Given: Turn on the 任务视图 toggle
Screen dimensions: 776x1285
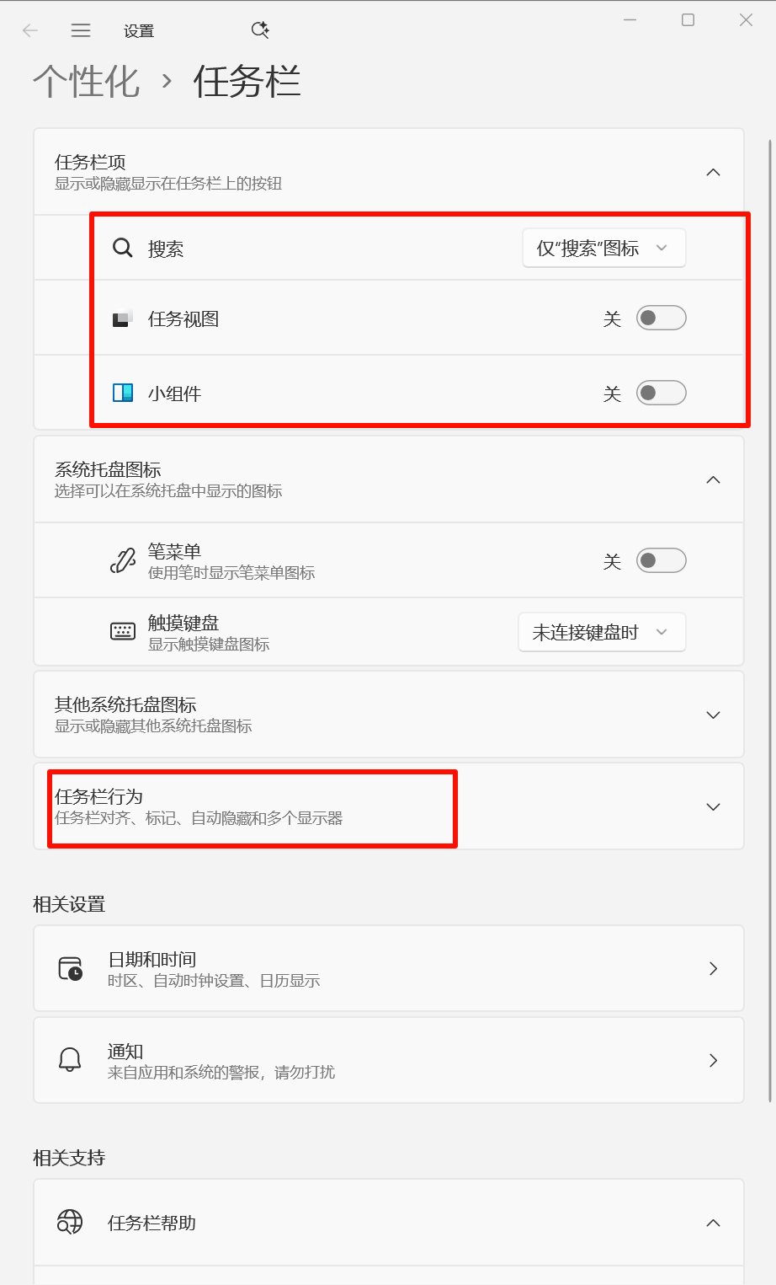Looking at the screenshot, I should (661, 319).
